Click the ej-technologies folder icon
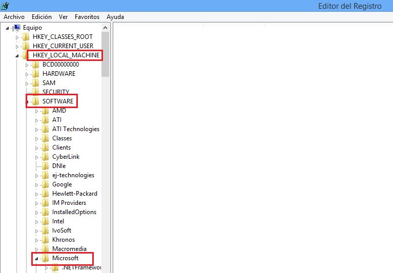Image resolution: width=393 pixels, height=273 pixels. pyautogui.click(x=46, y=175)
